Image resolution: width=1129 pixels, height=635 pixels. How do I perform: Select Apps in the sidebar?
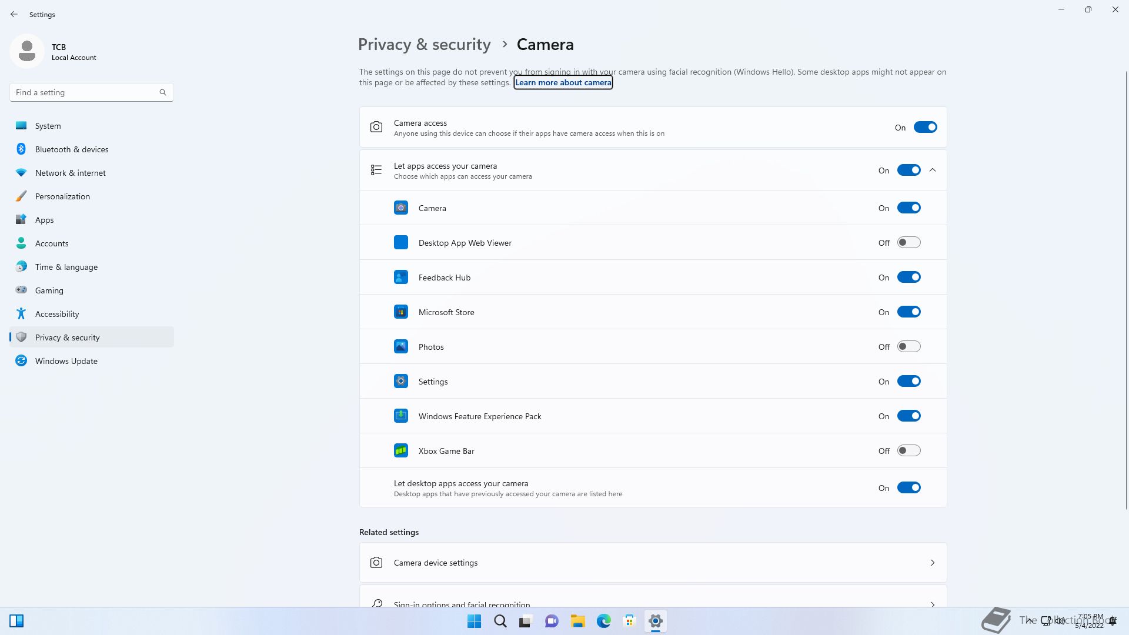92,220
